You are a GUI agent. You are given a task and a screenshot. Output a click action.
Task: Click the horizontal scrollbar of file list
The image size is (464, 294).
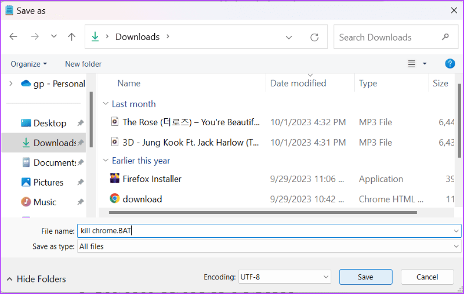pyautogui.click(x=263, y=212)
